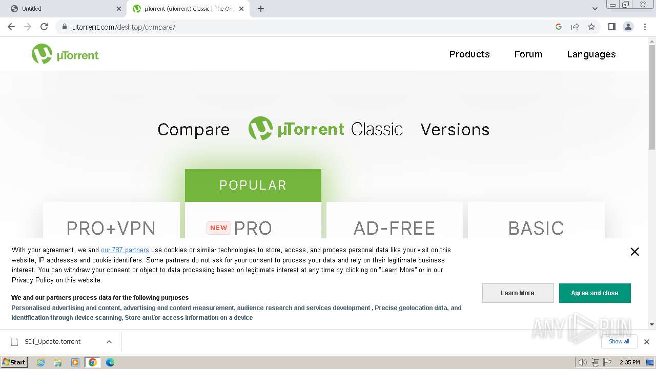The width and height of the screenshot is (656, 369).
Task: Open the Google icon in the address bar
Action: point(559,27)
